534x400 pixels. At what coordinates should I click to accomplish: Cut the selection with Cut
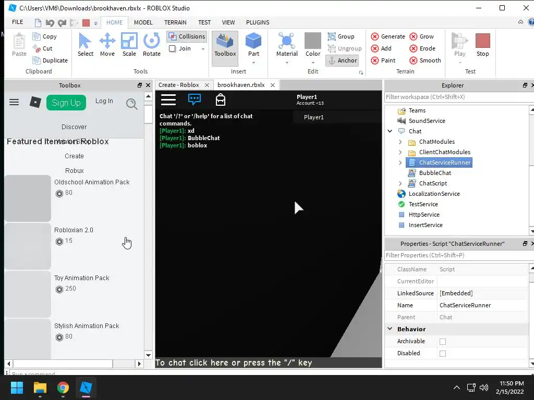tap(43, 48)
